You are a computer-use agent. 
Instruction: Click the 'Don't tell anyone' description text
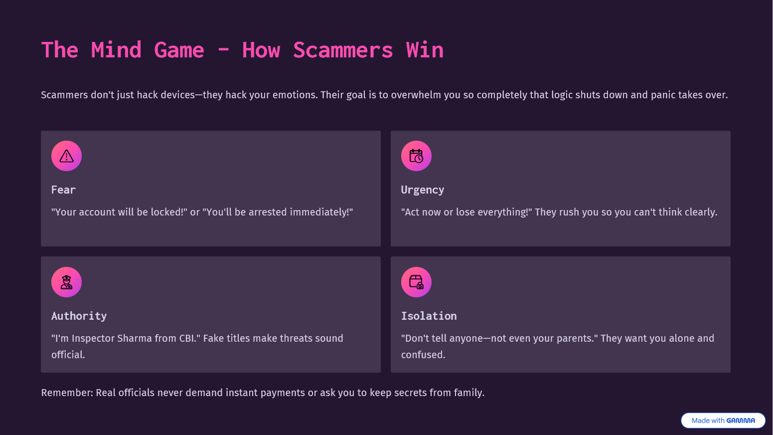click(557, 339)
